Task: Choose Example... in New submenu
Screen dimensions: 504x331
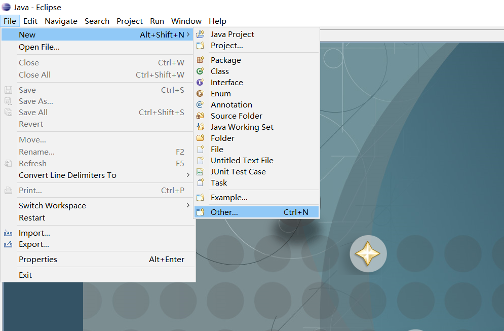Action: point(256,198)
